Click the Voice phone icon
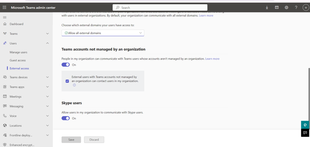This screenshot has width=310, height=147. (5, 116)
